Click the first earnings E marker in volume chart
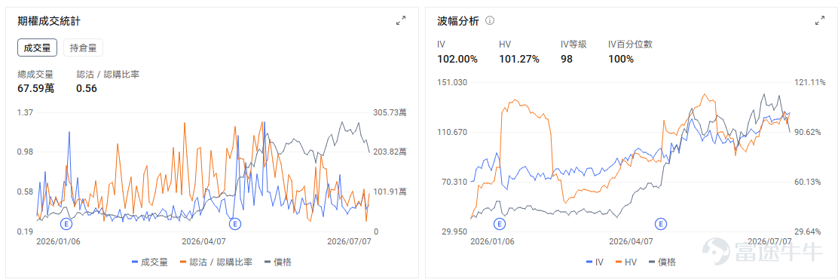The image size is (838, 279). (x=66, y=223)
